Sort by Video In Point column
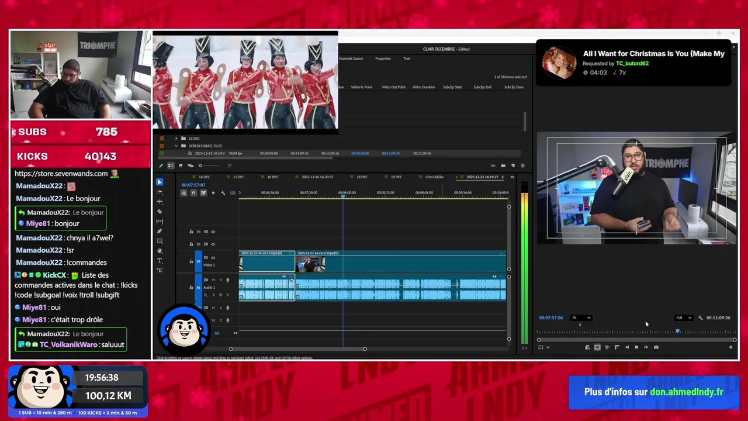Screen dimensions: 748x421 tap(361, 87)
